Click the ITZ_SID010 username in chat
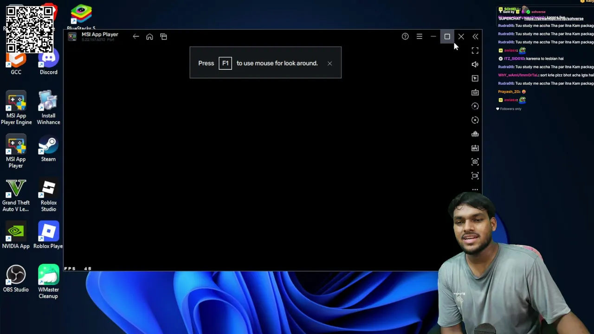 (514, 58)
